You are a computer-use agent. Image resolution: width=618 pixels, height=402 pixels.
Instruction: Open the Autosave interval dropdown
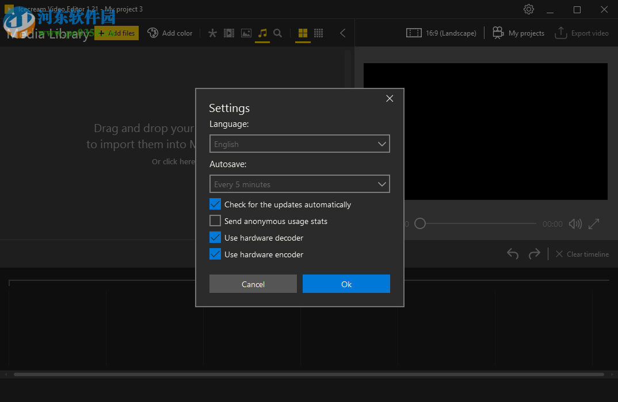tap(299, 184)
